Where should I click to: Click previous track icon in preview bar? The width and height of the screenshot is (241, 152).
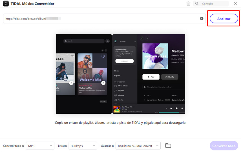[171, 108]
